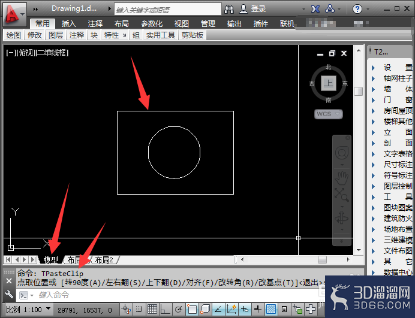Jump to last layout tab arrow
Image resolution: width=415 pixels, height=318 pixels.
click(x=33, y=259)
